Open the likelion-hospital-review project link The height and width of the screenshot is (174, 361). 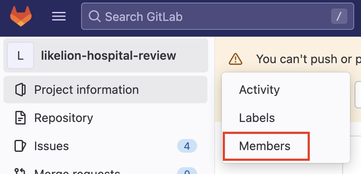108,55
